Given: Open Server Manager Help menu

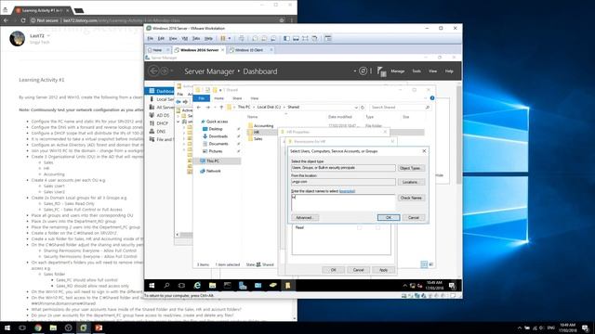Looking at the screenshot, I should click(x=449, y=71).
